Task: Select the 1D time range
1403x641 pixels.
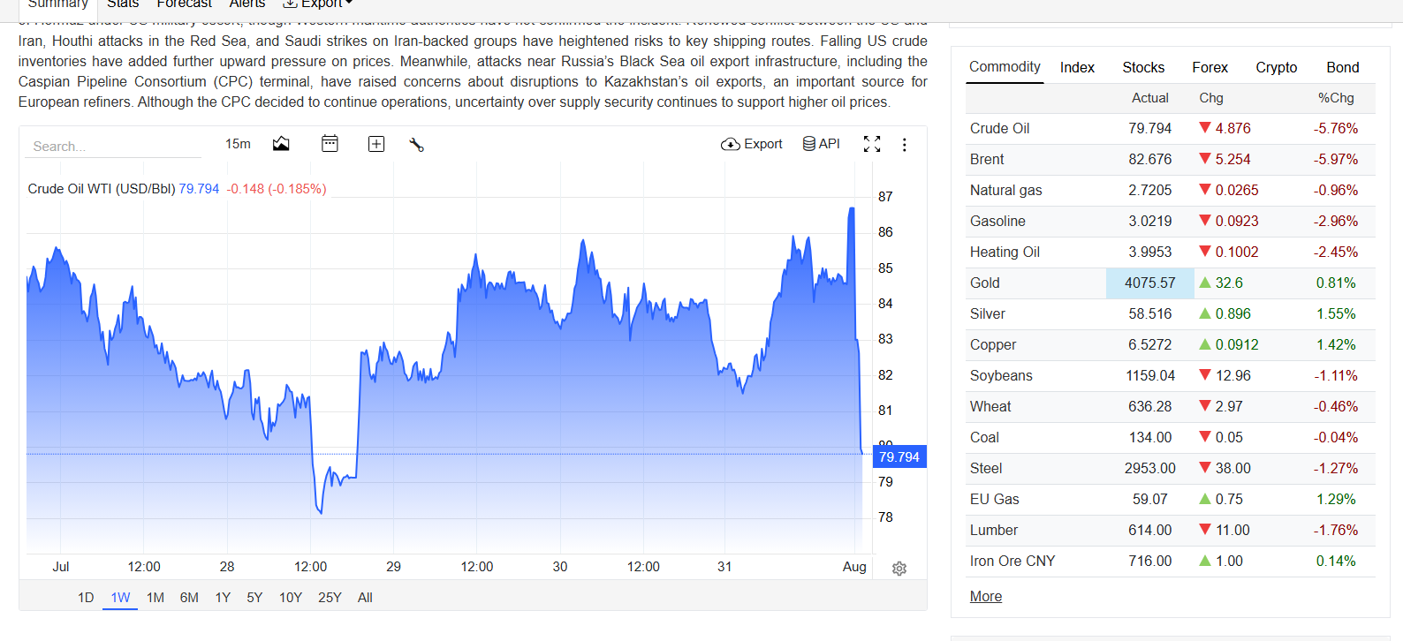Action: (x=86, y=598)
